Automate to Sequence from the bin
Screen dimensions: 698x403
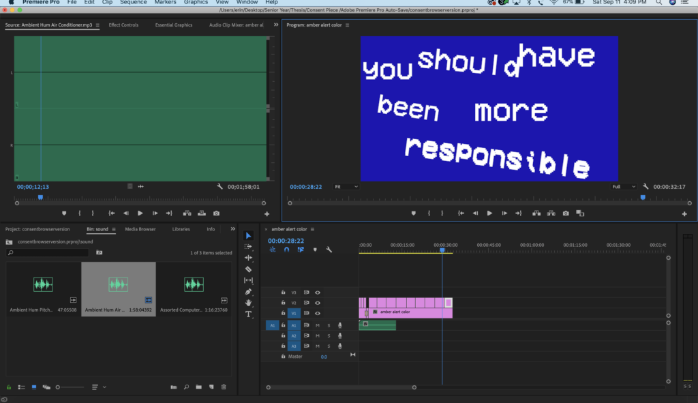174,387
